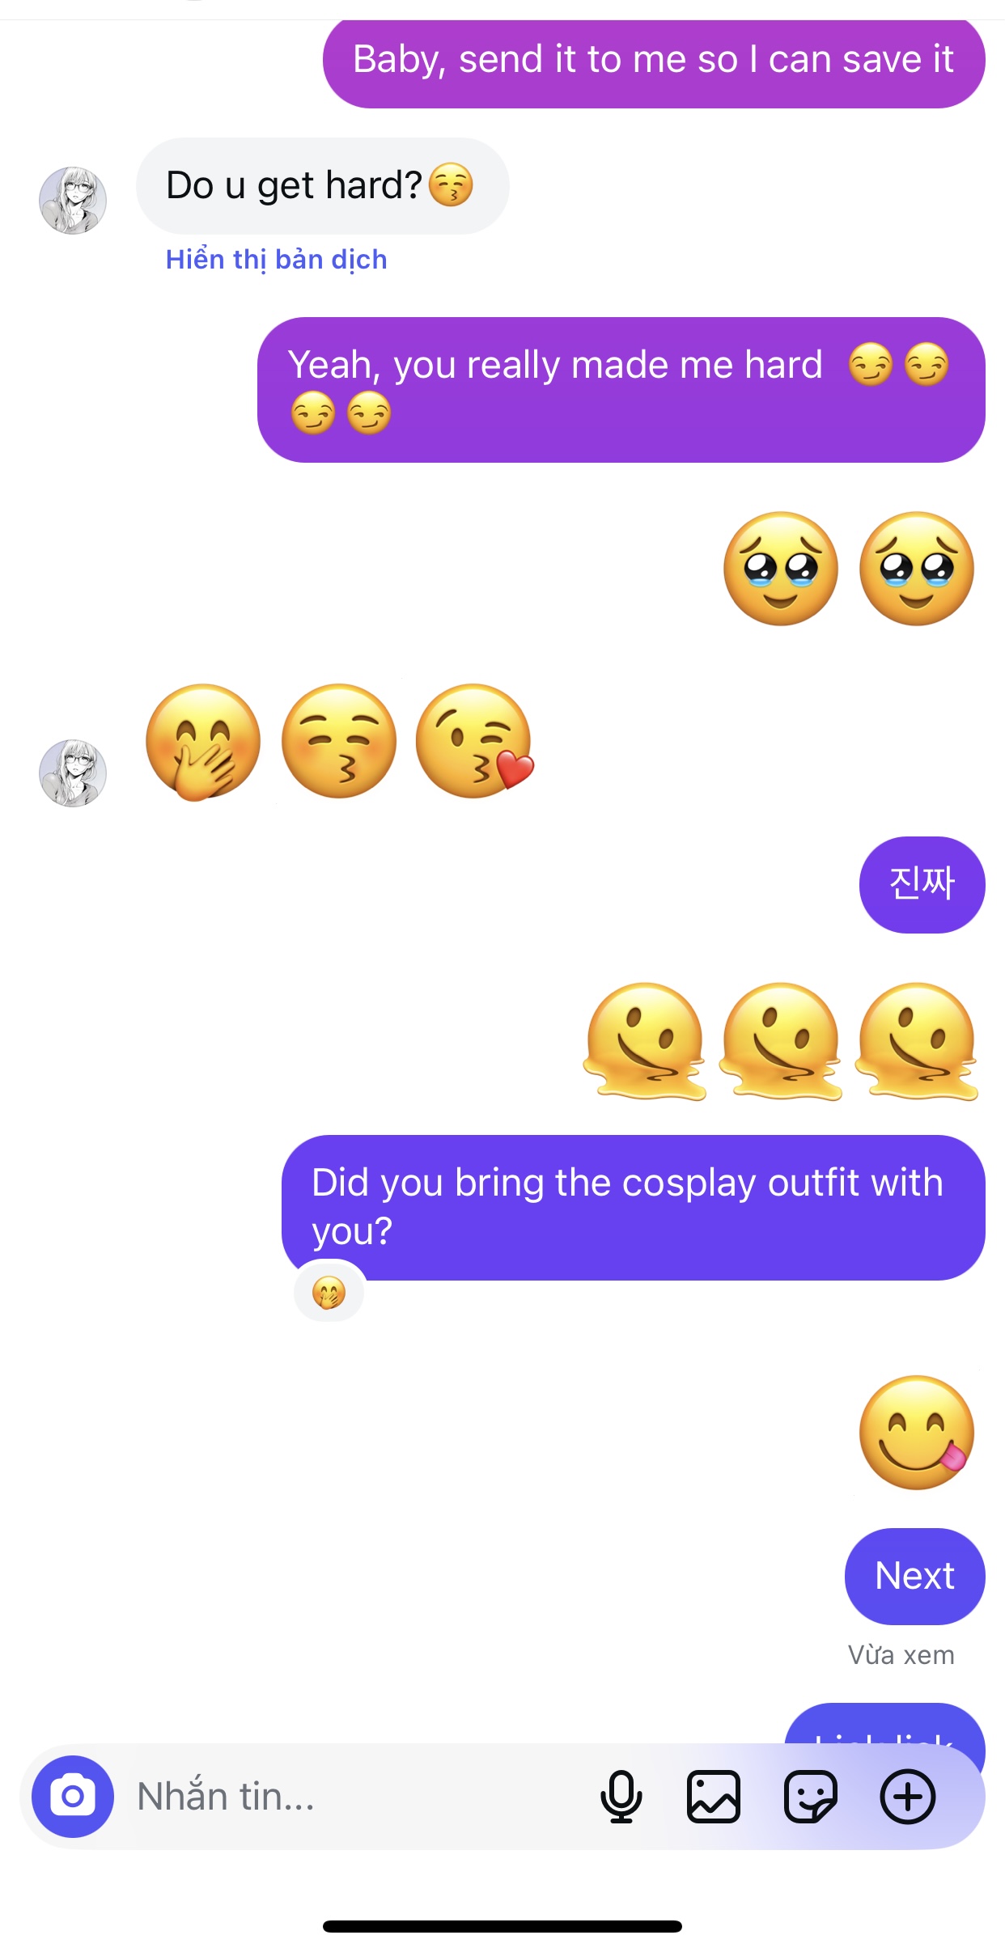Tap the microphone voice message icon

pos(621,1797)
